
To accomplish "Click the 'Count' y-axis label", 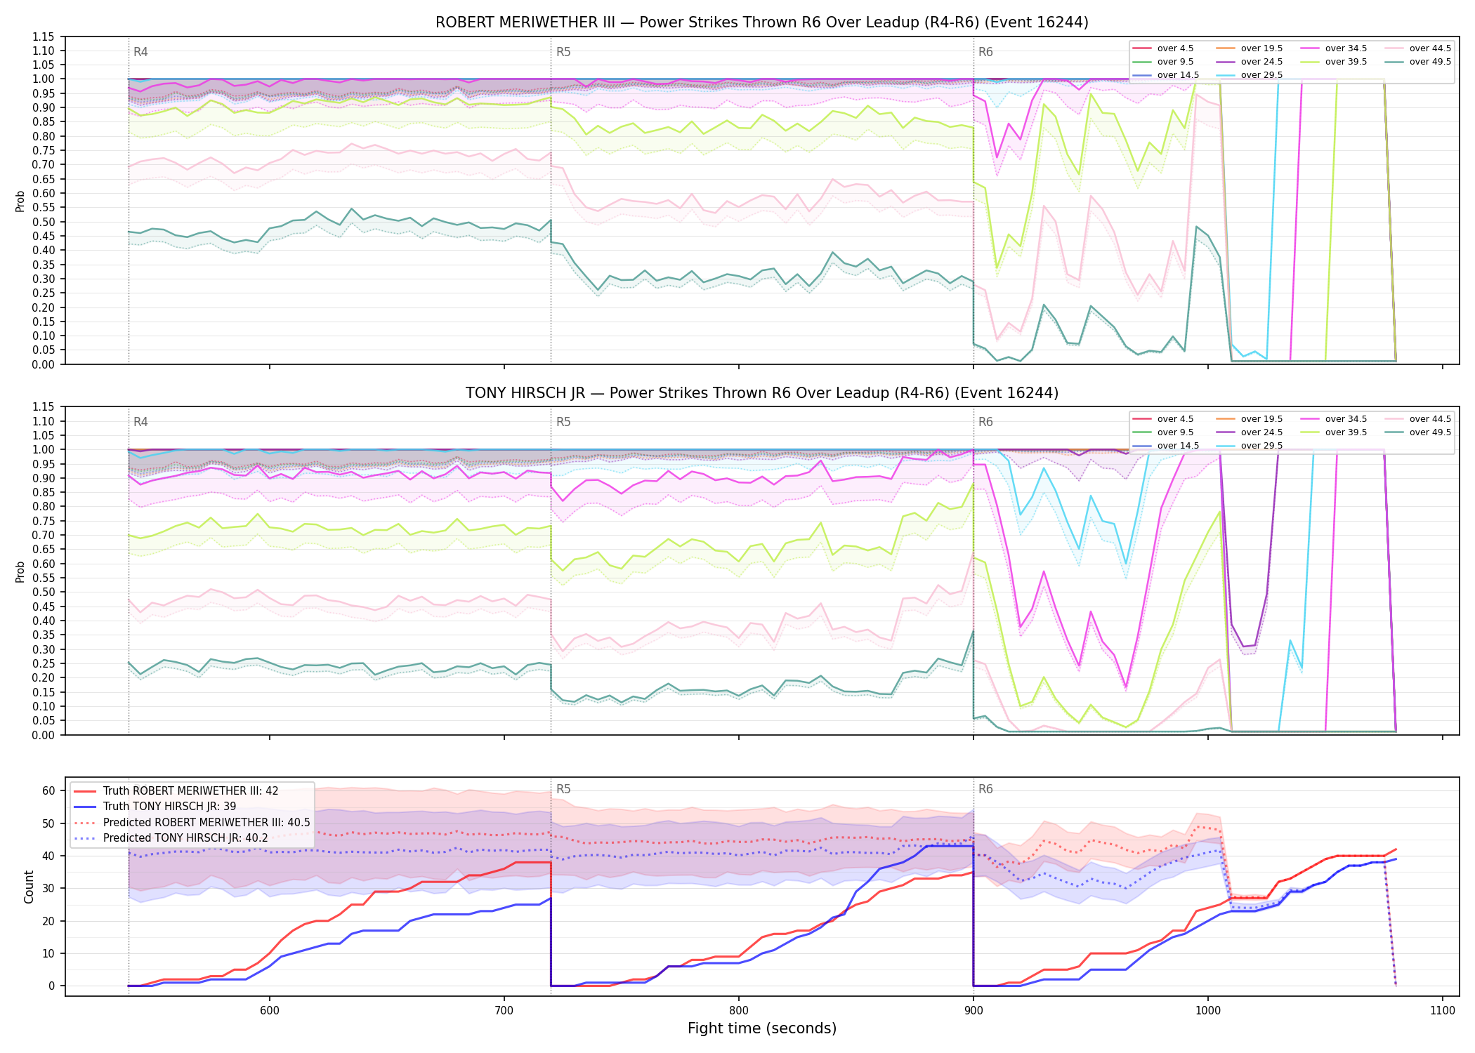I will click(29, 887).
